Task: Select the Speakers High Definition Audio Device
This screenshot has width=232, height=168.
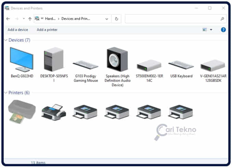Action: click(117, 60)
